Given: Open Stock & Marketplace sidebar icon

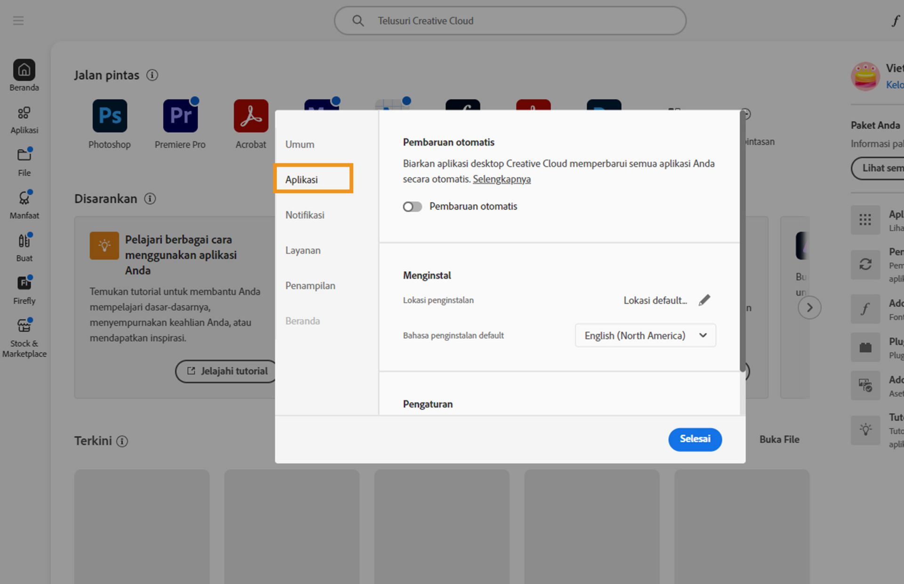Looking at the screenshot, I should pos(24,326).
